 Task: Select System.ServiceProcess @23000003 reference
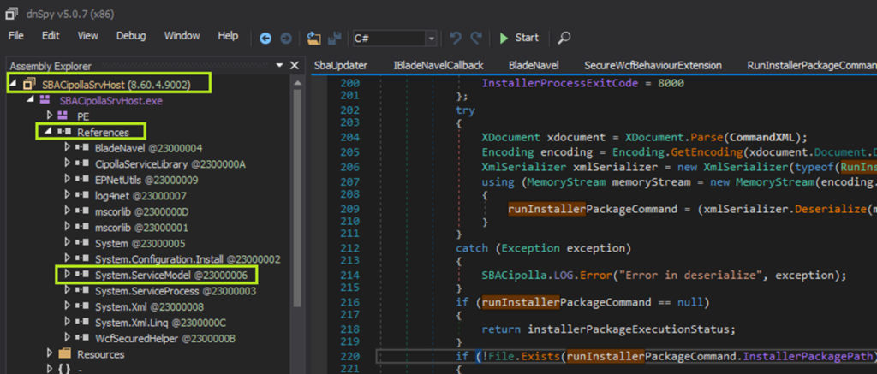pos(176,291)
